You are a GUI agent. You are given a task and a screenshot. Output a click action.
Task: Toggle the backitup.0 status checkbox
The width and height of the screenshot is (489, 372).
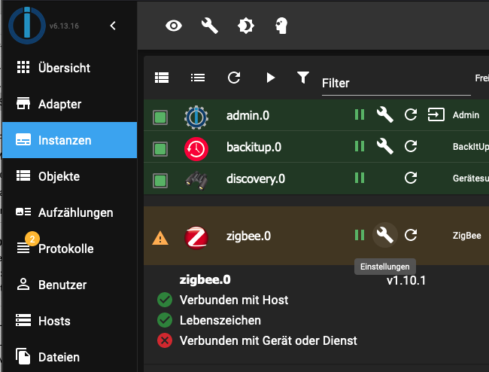160,149
